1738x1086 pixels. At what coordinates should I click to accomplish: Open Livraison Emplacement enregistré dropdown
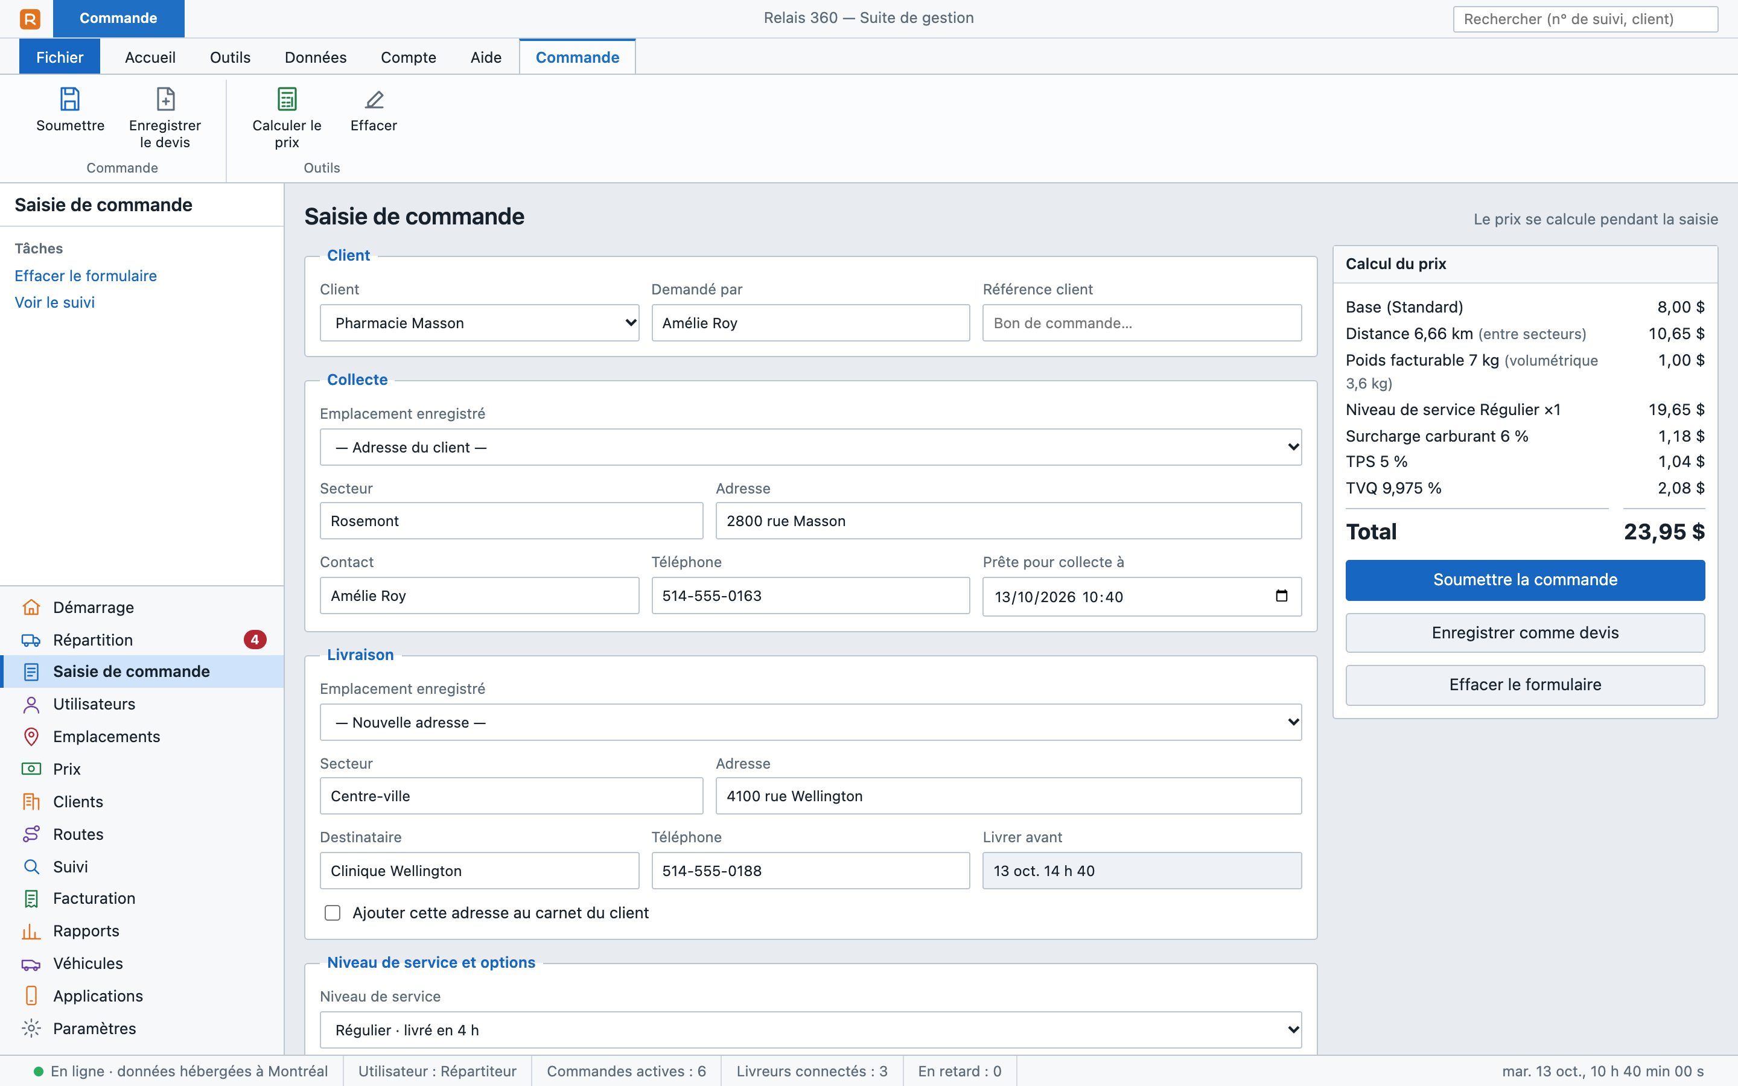coord(810,723)
